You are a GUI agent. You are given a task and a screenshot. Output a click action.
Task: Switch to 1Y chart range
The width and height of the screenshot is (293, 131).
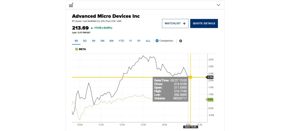(x=130, y=41)
